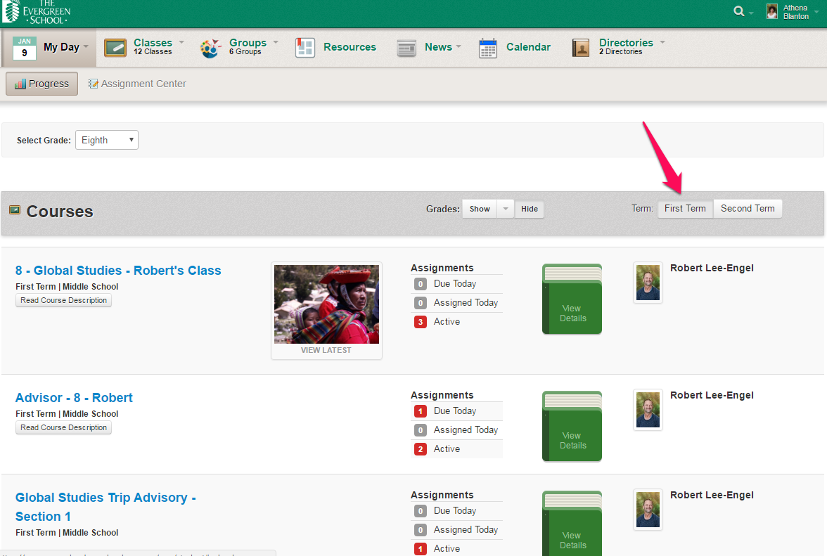
Task: Click Assigned Today in Advisor - 8 - Robert row
Action: click(x=466, y=430)
